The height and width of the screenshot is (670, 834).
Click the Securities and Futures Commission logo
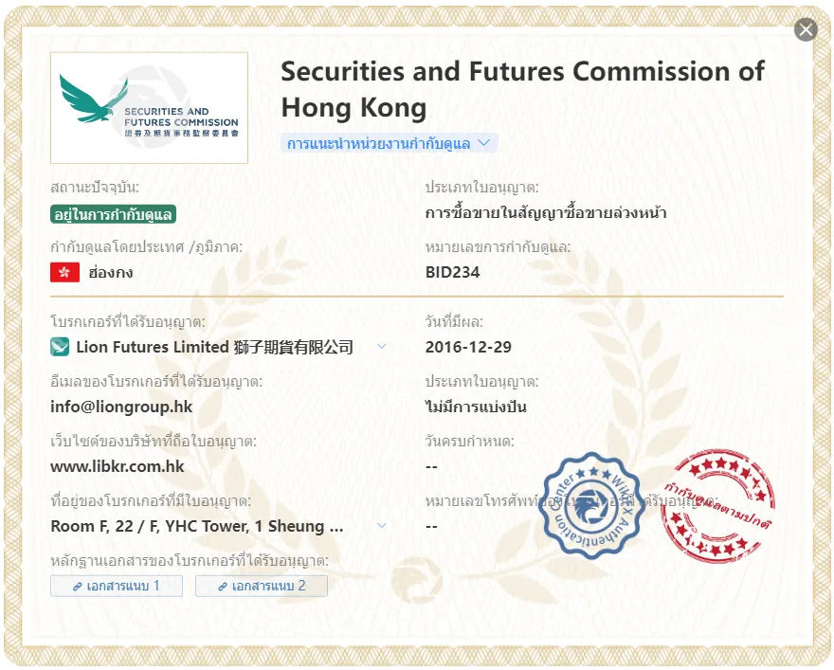coord(149,108)
